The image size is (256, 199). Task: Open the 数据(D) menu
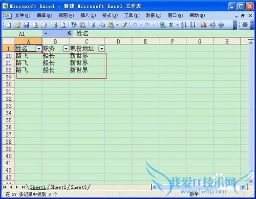click(154, 15)
